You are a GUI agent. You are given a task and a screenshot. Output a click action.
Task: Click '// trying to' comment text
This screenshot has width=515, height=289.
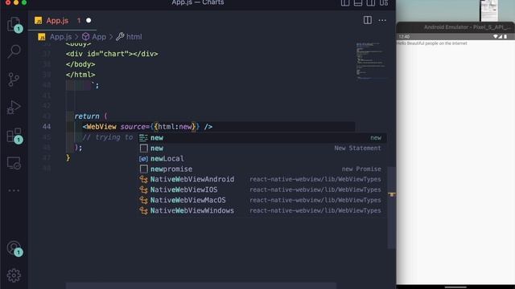pyautogui.click(x=108, y=137)
